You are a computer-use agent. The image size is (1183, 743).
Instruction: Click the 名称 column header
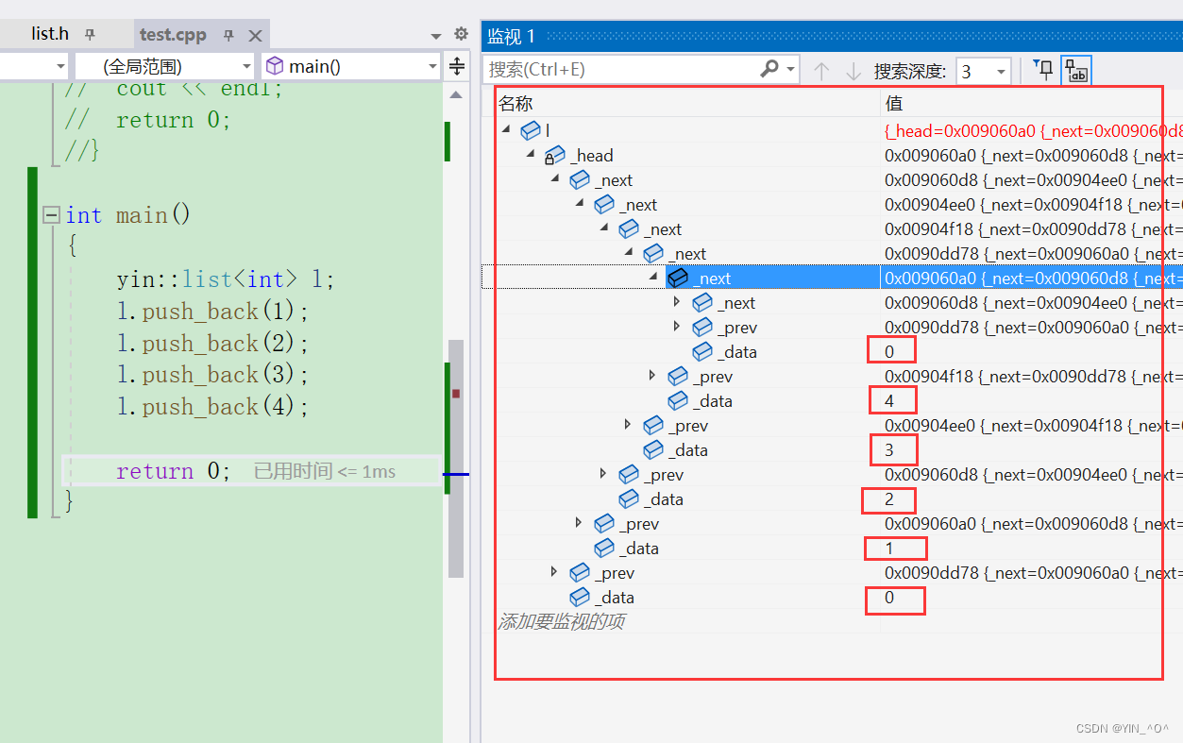click(x=516, y=103)
